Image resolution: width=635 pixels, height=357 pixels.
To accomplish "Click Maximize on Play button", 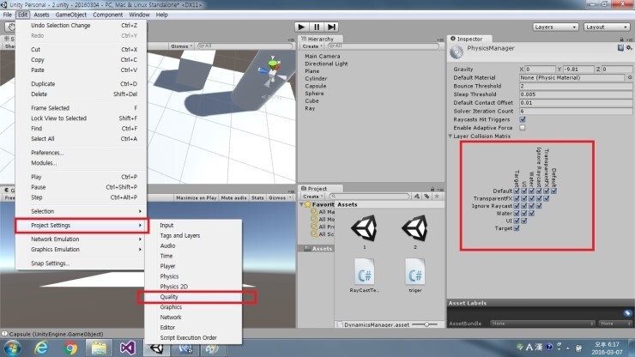I will pyautogui.click(x=196, y=197).
